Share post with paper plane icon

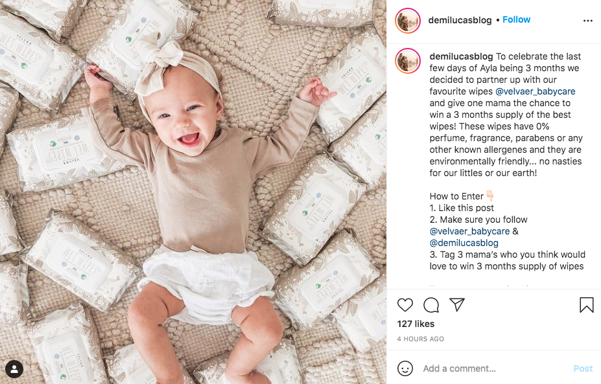pos(457,305)
